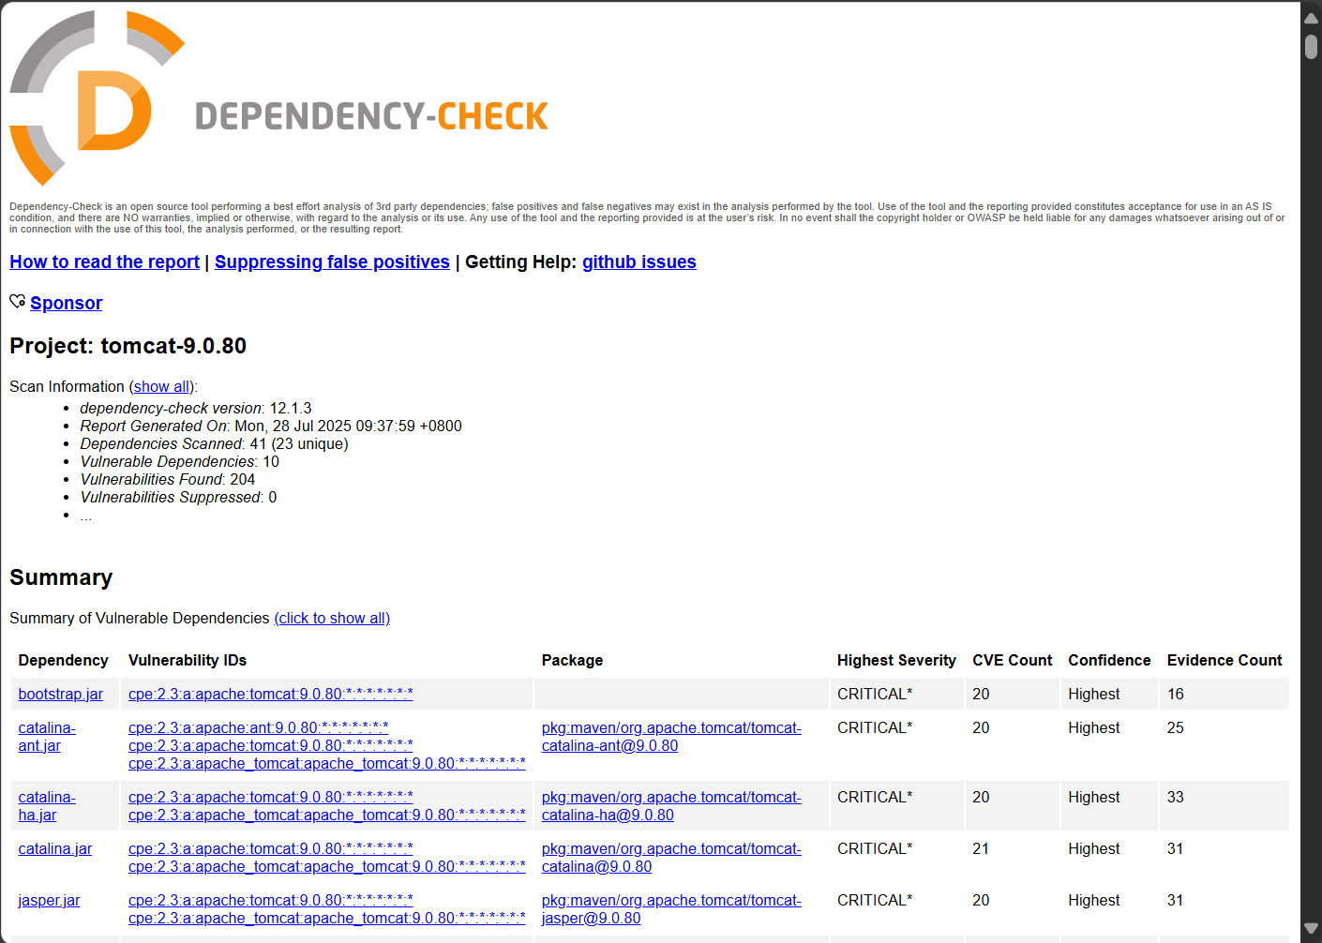This screenshot has width=1322, height=943.
Task: Open catalina-ha.jar's apache_tomcat CPE link
Action: (327, 815)
